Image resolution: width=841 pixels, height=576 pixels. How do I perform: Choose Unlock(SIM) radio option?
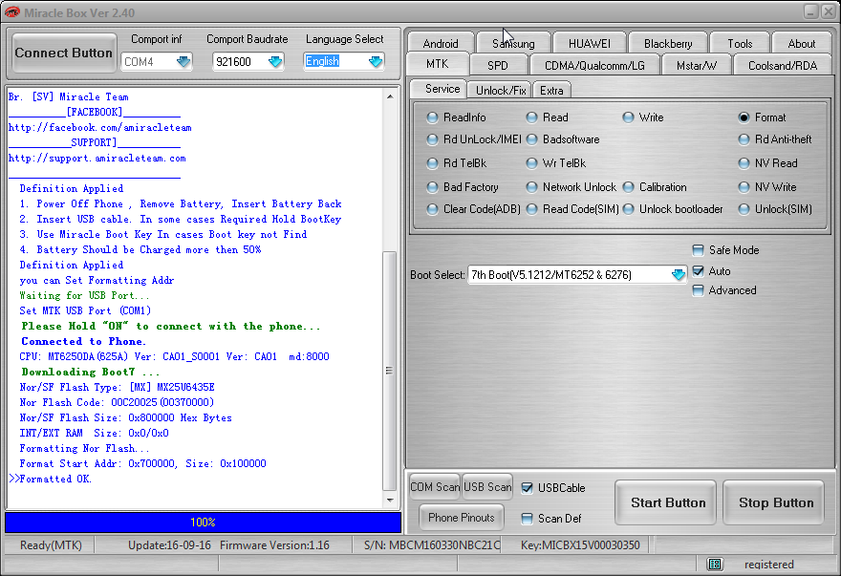[x=776, y=209]
